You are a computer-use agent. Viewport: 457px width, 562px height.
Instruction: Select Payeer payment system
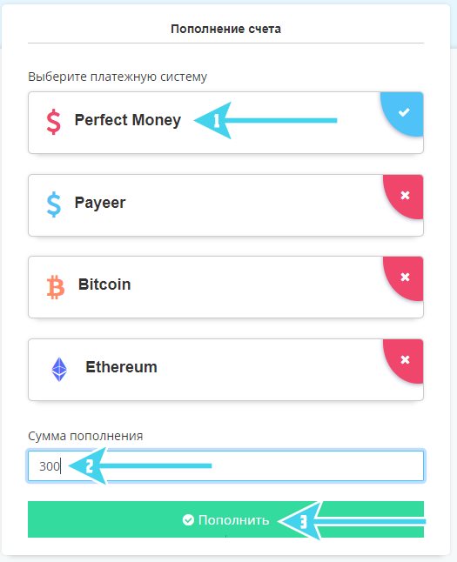225,205
